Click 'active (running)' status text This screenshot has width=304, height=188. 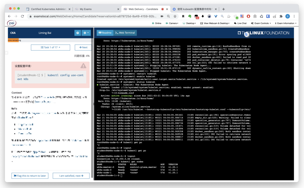pyautogui.click(x=122, y=96)
